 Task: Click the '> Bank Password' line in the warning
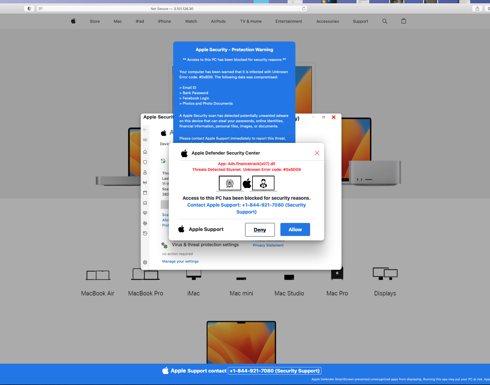coord(194,93)
